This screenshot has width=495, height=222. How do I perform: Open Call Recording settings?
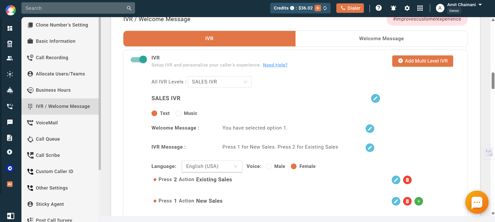[60, 57]
